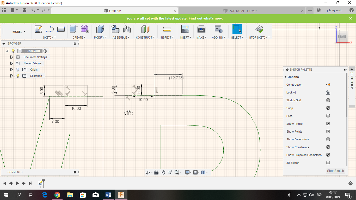Jump to the timeline beginning
The width and height of the screenshot is (356, 200).
[4, 183]
